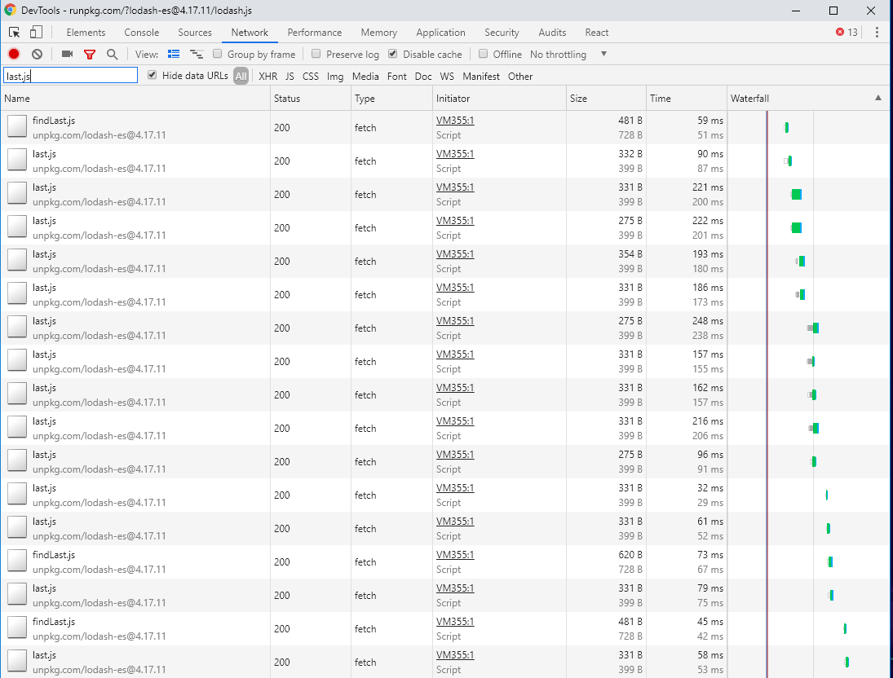893x678 pixels.
Task: Open the React tab
Action: (597, 33)
